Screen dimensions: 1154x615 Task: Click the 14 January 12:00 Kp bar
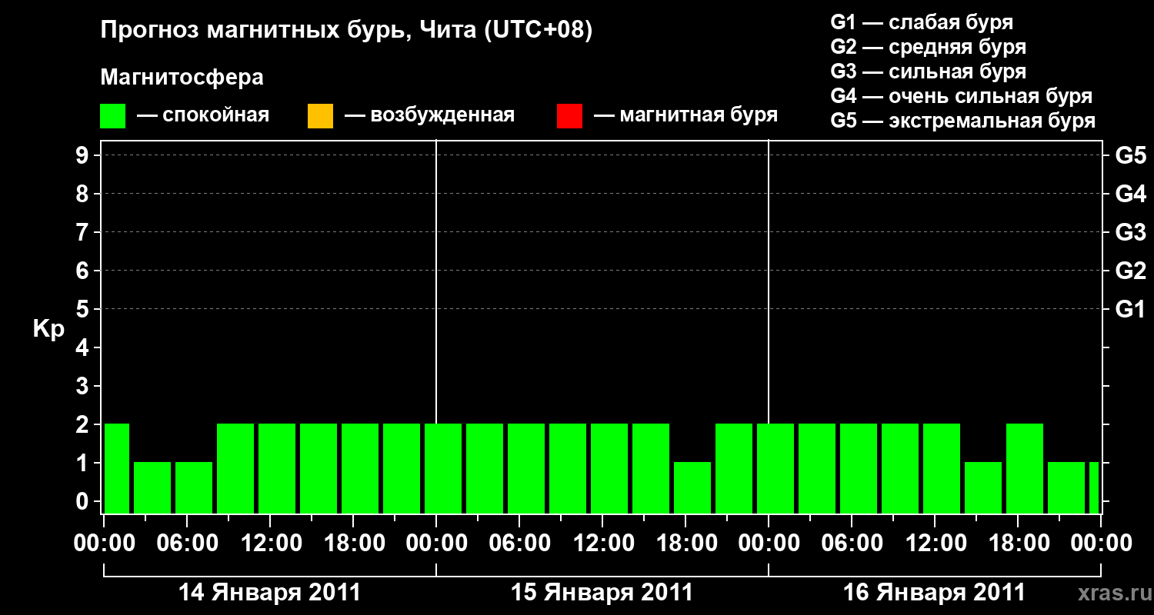click(x=277, y=468)
